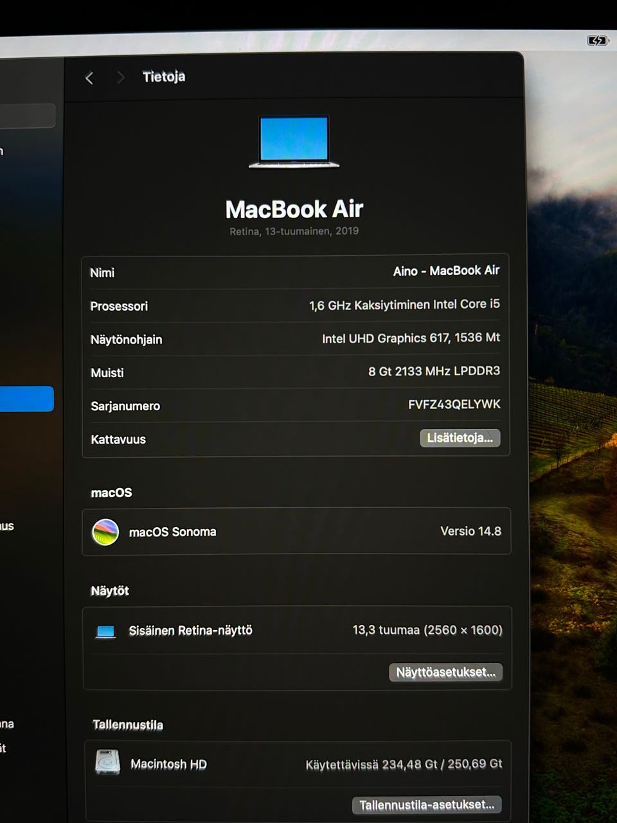The image size is (617, 823).
Task: Click the MacBook Air laptop image
Action: click(294, 141)
